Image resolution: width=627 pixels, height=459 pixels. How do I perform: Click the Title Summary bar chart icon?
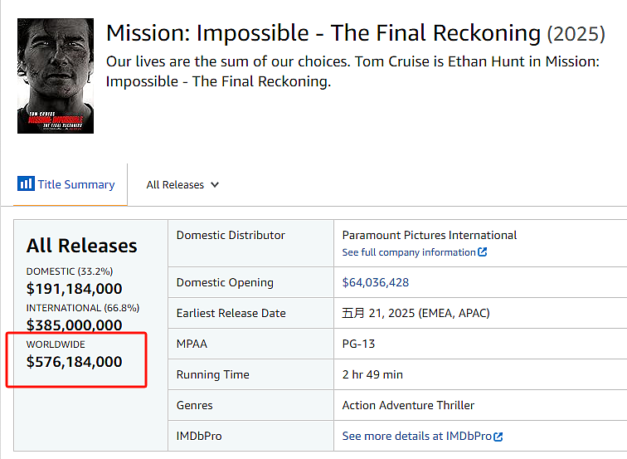click(26, 183)
